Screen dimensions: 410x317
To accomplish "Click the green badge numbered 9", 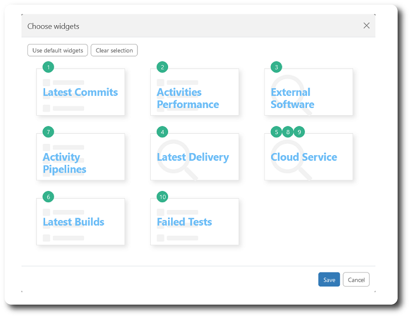I will coord(299,132).
